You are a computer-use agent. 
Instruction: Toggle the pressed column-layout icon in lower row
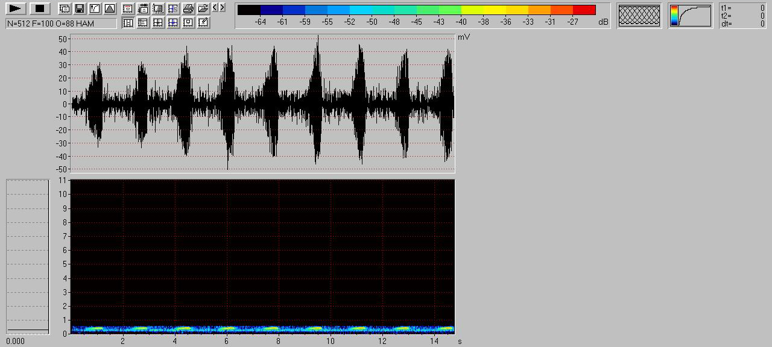128,23
